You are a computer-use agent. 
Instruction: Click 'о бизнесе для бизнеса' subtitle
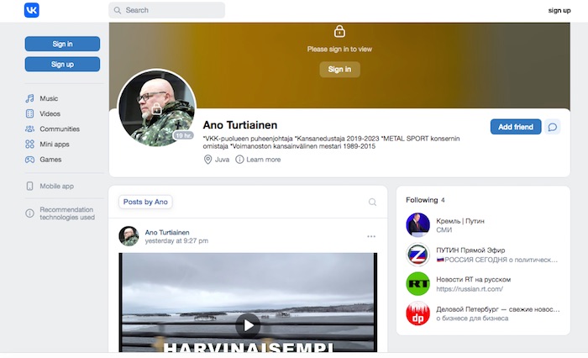click(x=472, y=319)
